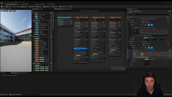
Task: Collapse the Particle Attributes section
Action: 33,63
